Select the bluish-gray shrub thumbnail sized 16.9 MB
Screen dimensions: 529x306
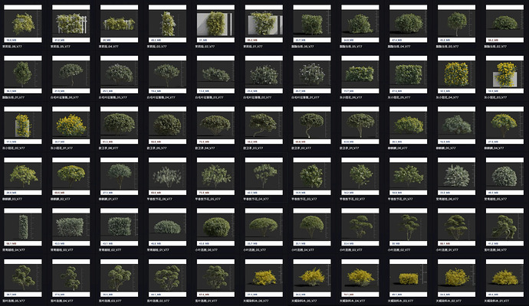[456, 125]
